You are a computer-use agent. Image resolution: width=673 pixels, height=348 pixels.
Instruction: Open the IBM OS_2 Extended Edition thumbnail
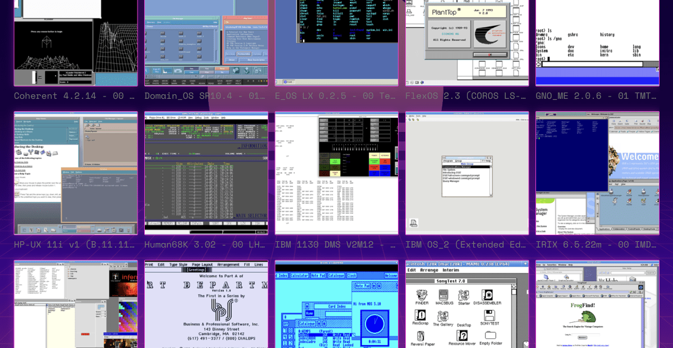(468, 173)
